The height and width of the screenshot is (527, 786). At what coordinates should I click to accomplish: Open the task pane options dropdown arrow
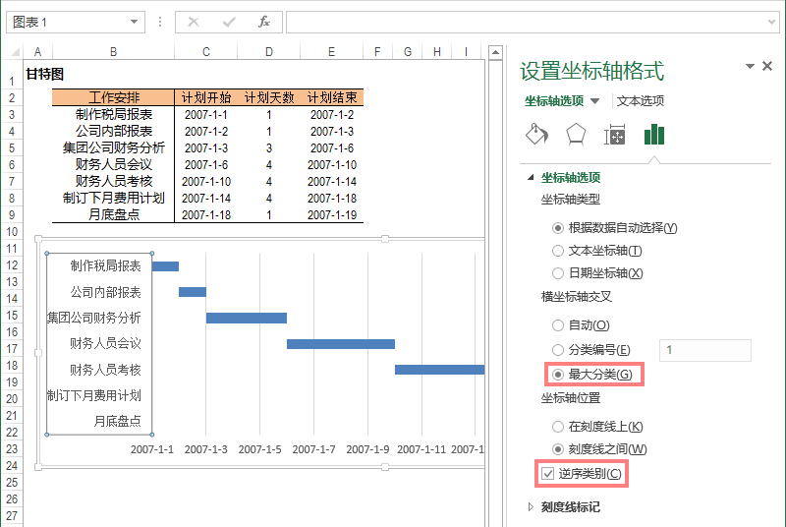coord(750,66)
